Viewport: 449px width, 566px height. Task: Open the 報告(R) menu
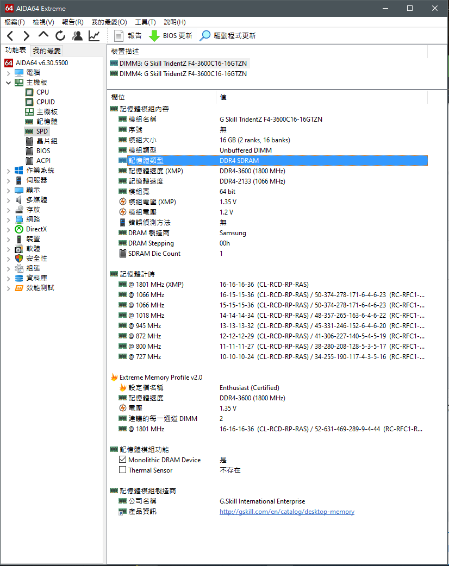tap(73, 22)
